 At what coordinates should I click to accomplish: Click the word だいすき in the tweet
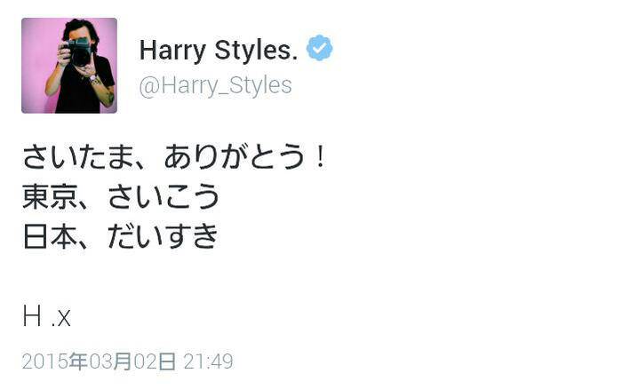click(163, 236)
